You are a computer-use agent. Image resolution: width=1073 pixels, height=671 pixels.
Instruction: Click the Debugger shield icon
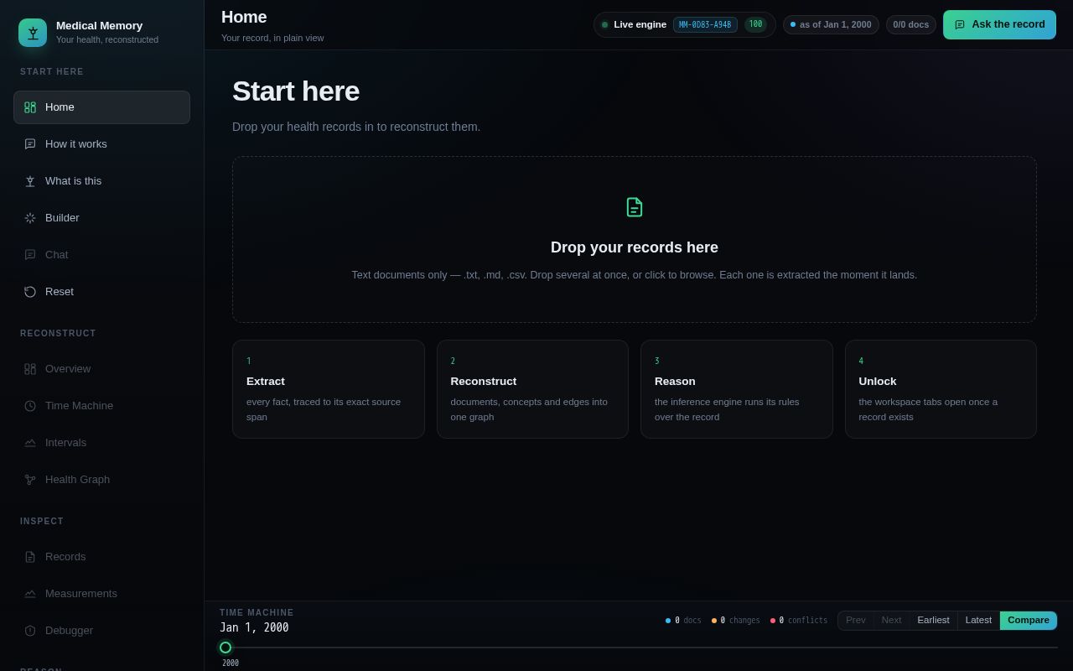click(30, 631)
